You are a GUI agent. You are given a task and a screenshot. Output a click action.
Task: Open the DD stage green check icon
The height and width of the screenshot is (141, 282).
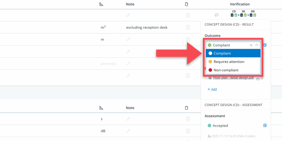[x=255, y=15]
